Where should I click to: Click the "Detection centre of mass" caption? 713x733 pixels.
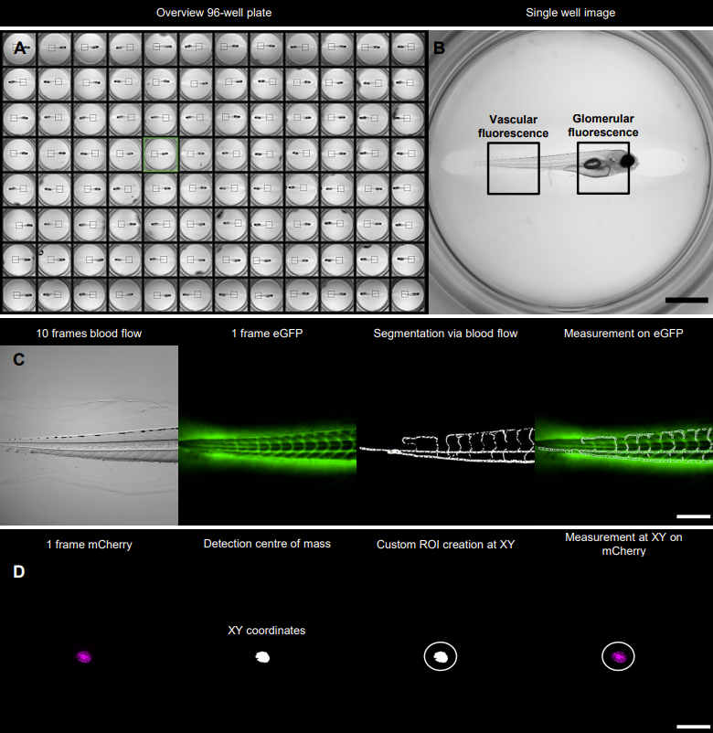(267, 544)
